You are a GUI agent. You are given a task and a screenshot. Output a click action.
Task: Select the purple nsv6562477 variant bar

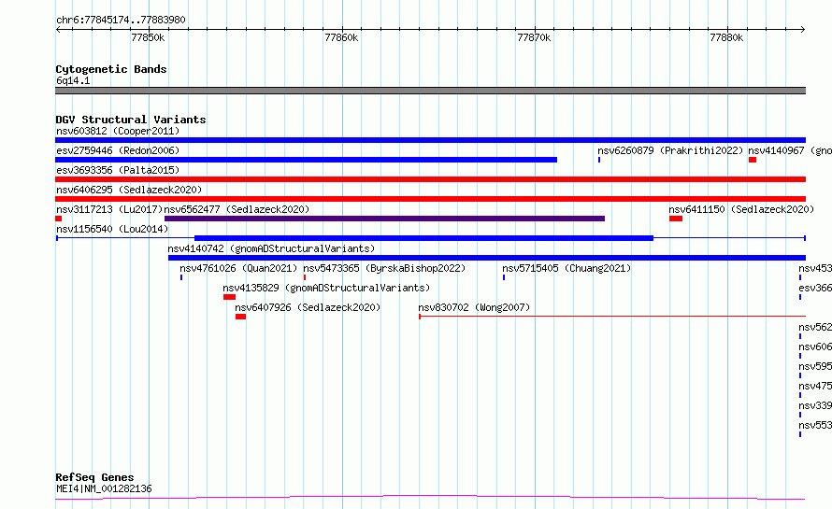pos(385,219)
